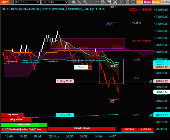
Task: Click the DPP pivot label
Action: [x=113, y=66]
